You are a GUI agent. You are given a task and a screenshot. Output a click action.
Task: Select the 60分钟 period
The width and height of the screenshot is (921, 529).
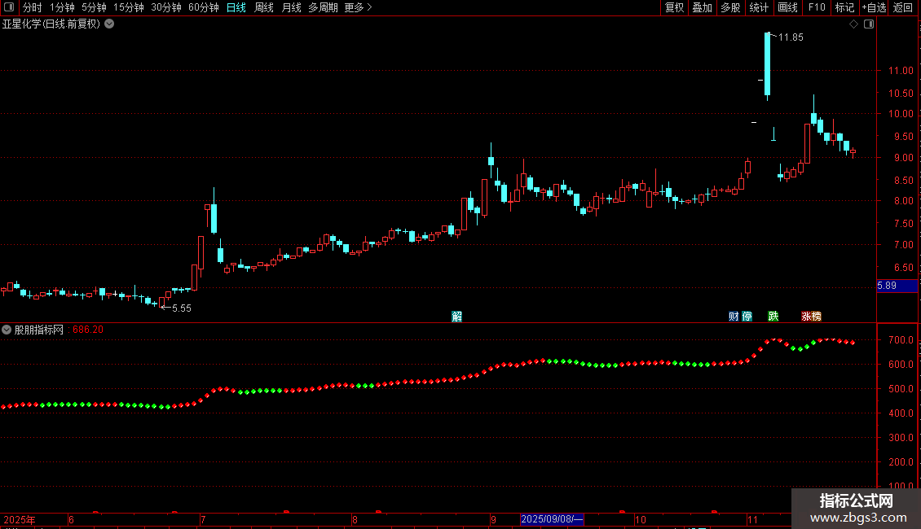(204, 7)
